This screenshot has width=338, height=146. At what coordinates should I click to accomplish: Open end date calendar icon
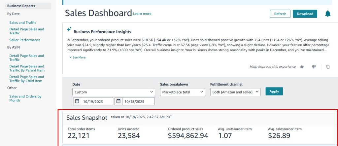[118, 101]
